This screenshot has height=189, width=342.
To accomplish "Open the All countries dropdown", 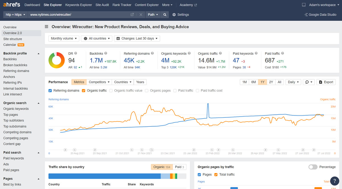I will [x=97, y=38].
